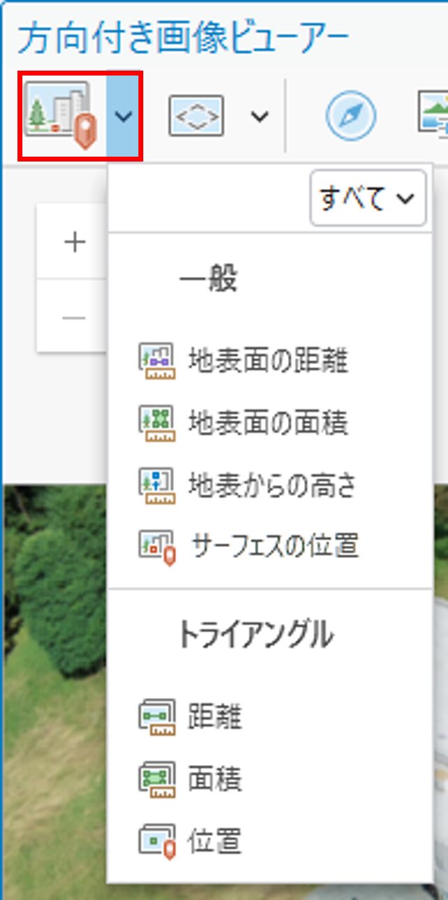Click the トライアングル section header
The width and height of the screenshot is (448, 900).
click(255, 635)
